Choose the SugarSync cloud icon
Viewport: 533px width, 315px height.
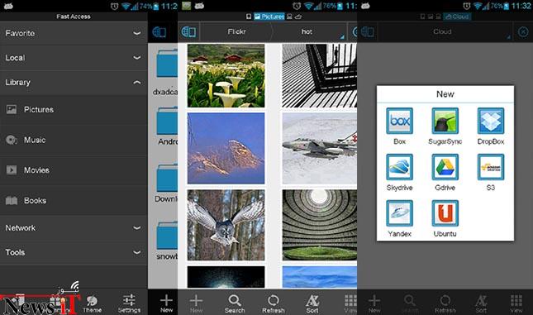point(445,121)
